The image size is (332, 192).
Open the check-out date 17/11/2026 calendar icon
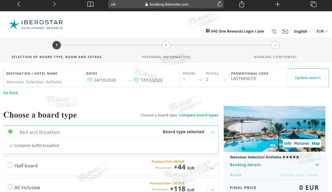click(x=136, y=80)
